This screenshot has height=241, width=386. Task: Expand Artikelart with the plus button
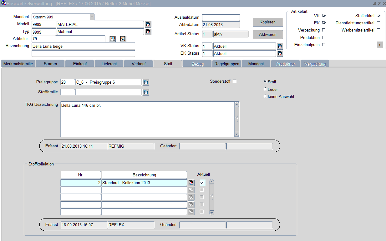coord(380,45)
